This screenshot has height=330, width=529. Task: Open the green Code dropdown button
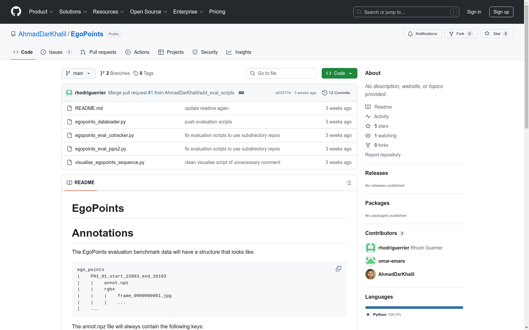click(x=339, y=73)
